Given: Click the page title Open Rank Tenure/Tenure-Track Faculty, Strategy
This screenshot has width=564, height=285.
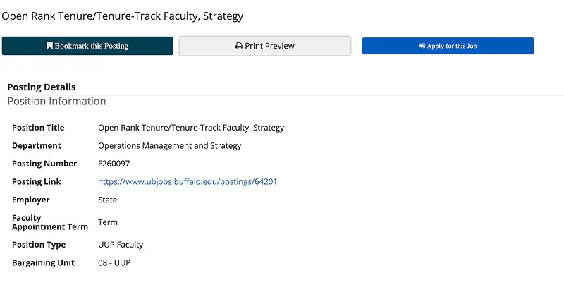Looking at the screenshot, I should coord(122,16).
